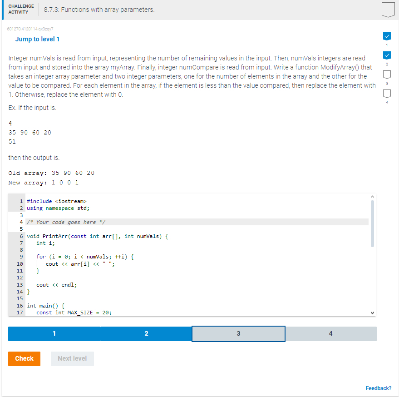Click the code editor vertical scrollbar thumb
The height and width of the screenshot is (397, 399).
[372, 223]
